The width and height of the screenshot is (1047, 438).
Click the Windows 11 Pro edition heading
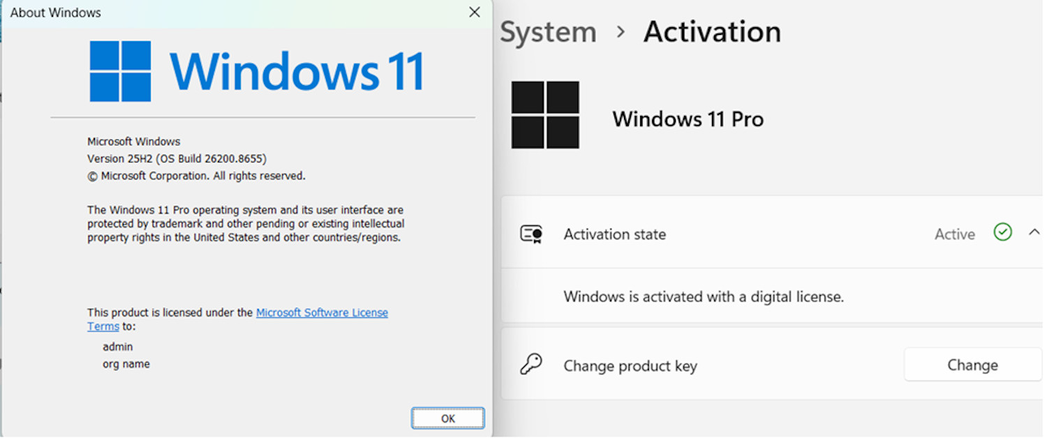pyautogui.click(x=688, y=119)
